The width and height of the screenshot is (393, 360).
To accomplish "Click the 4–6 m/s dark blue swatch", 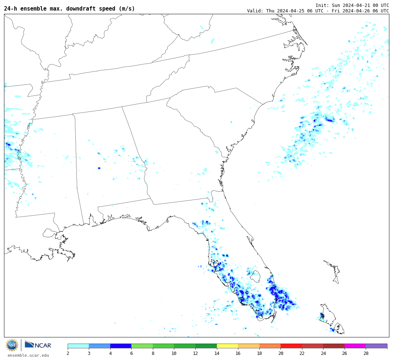I will (121, 346).
